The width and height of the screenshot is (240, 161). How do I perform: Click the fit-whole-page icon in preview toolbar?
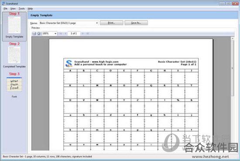(x=39, y=33)
